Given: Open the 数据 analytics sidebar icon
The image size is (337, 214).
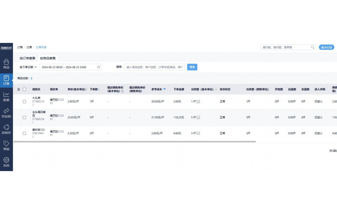Looking at the screenshot, I should (x=6, y=96).
